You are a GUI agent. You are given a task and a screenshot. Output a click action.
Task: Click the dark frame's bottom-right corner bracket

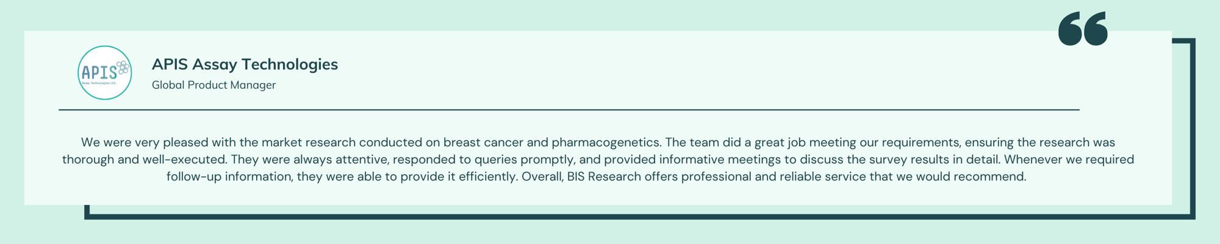[x=1192, y=215]
